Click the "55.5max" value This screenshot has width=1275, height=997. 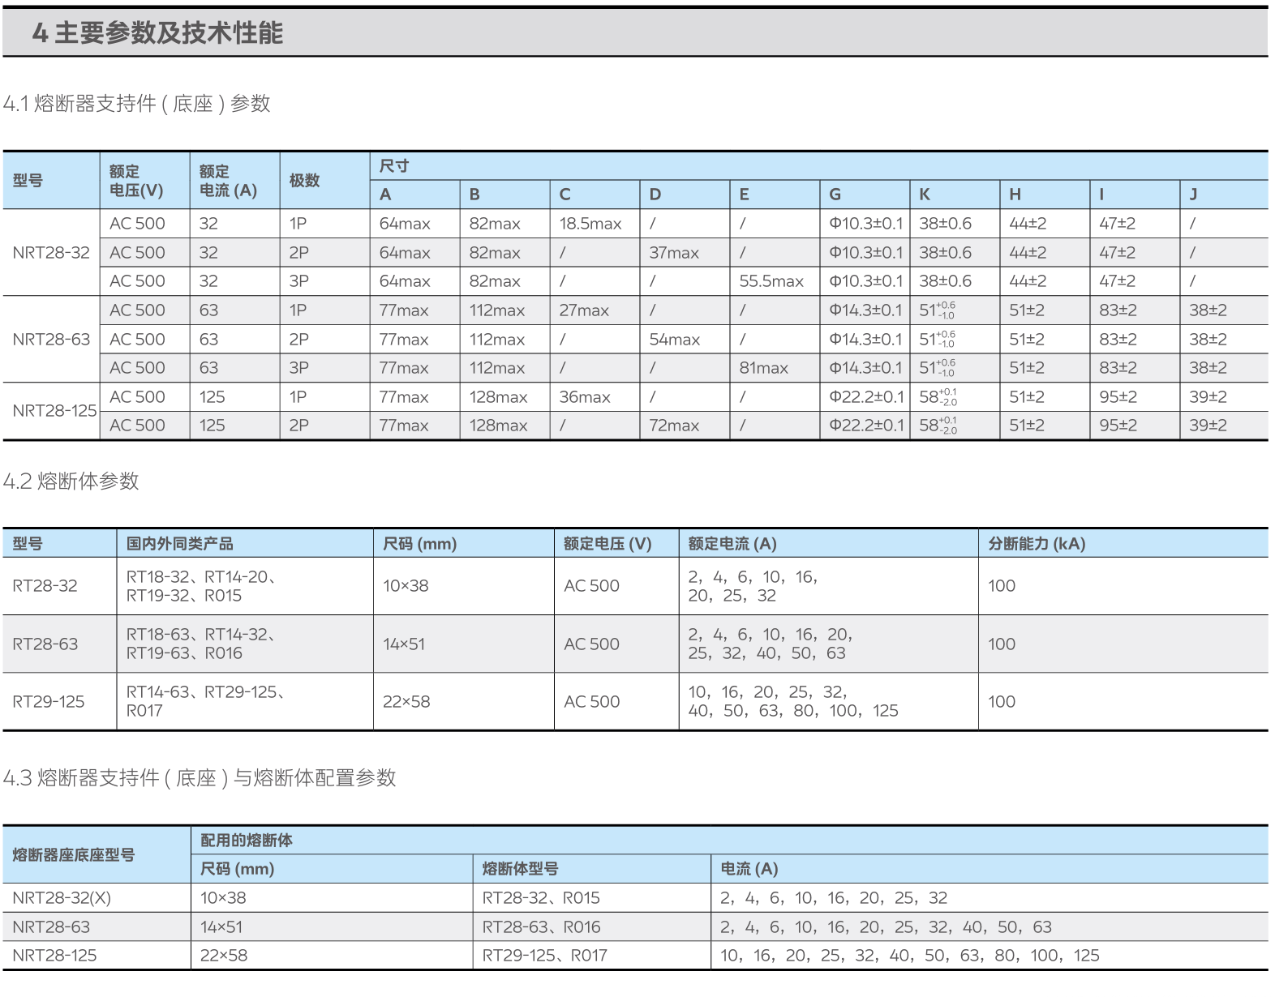point(771,281)
